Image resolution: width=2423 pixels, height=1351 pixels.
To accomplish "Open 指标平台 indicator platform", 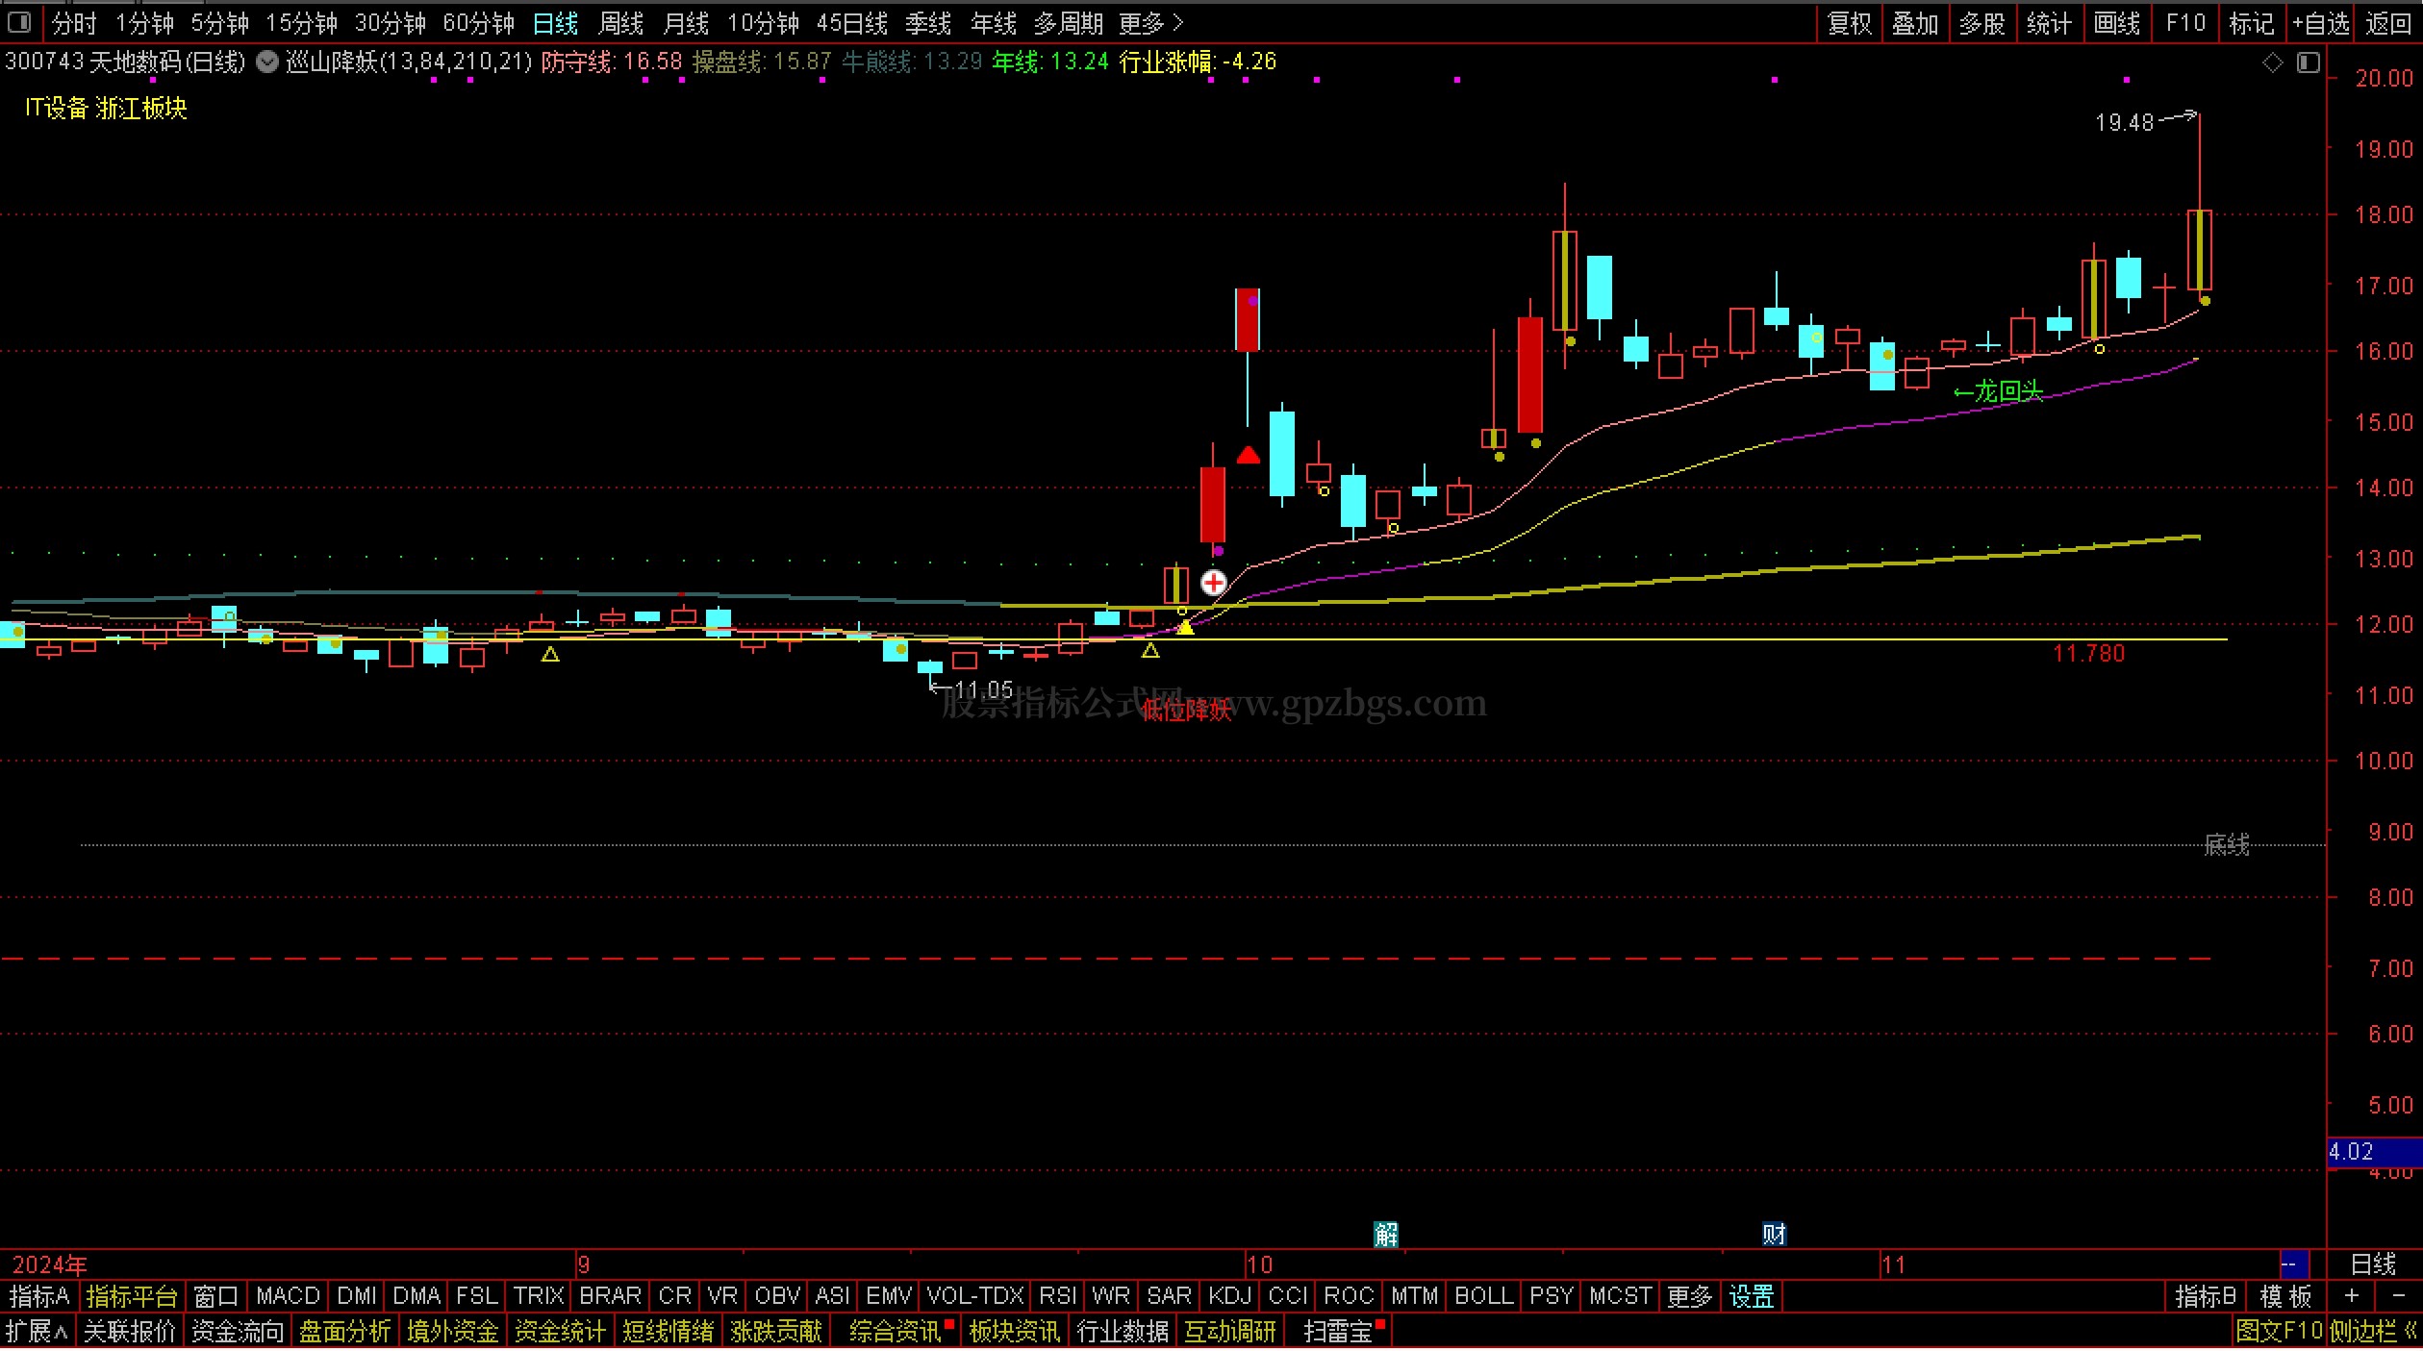I will tap(132, 1296).
